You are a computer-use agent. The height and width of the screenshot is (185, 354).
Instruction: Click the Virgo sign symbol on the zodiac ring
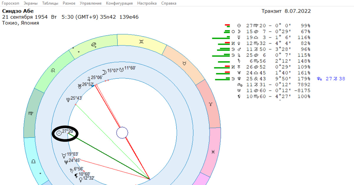click(31, 113)
